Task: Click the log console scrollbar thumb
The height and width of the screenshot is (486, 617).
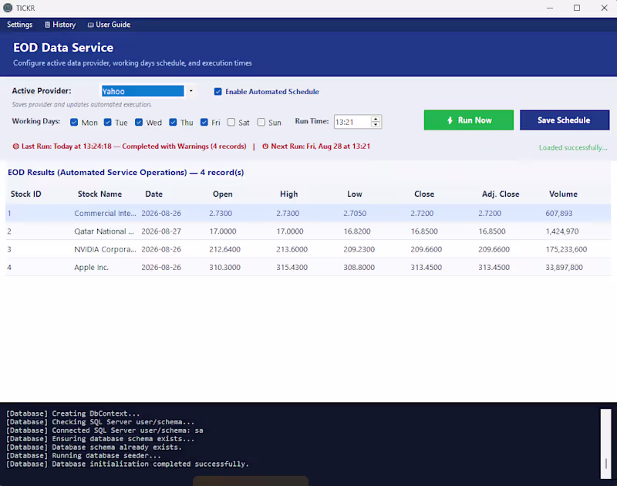Action: coord(605,463)
